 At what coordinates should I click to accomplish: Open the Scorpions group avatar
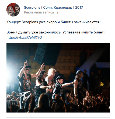(x=13, y=10)
